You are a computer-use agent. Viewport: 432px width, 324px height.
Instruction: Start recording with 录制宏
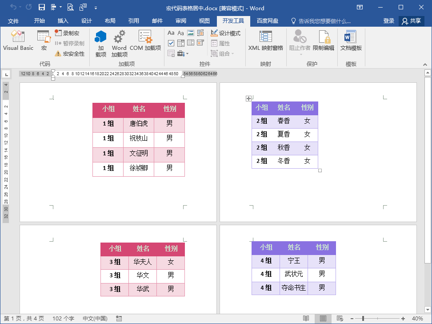(x=67, y=33)
